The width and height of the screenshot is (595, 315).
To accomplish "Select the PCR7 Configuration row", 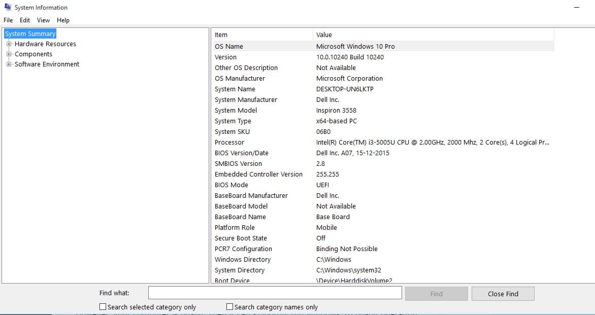I will point(383,248).
